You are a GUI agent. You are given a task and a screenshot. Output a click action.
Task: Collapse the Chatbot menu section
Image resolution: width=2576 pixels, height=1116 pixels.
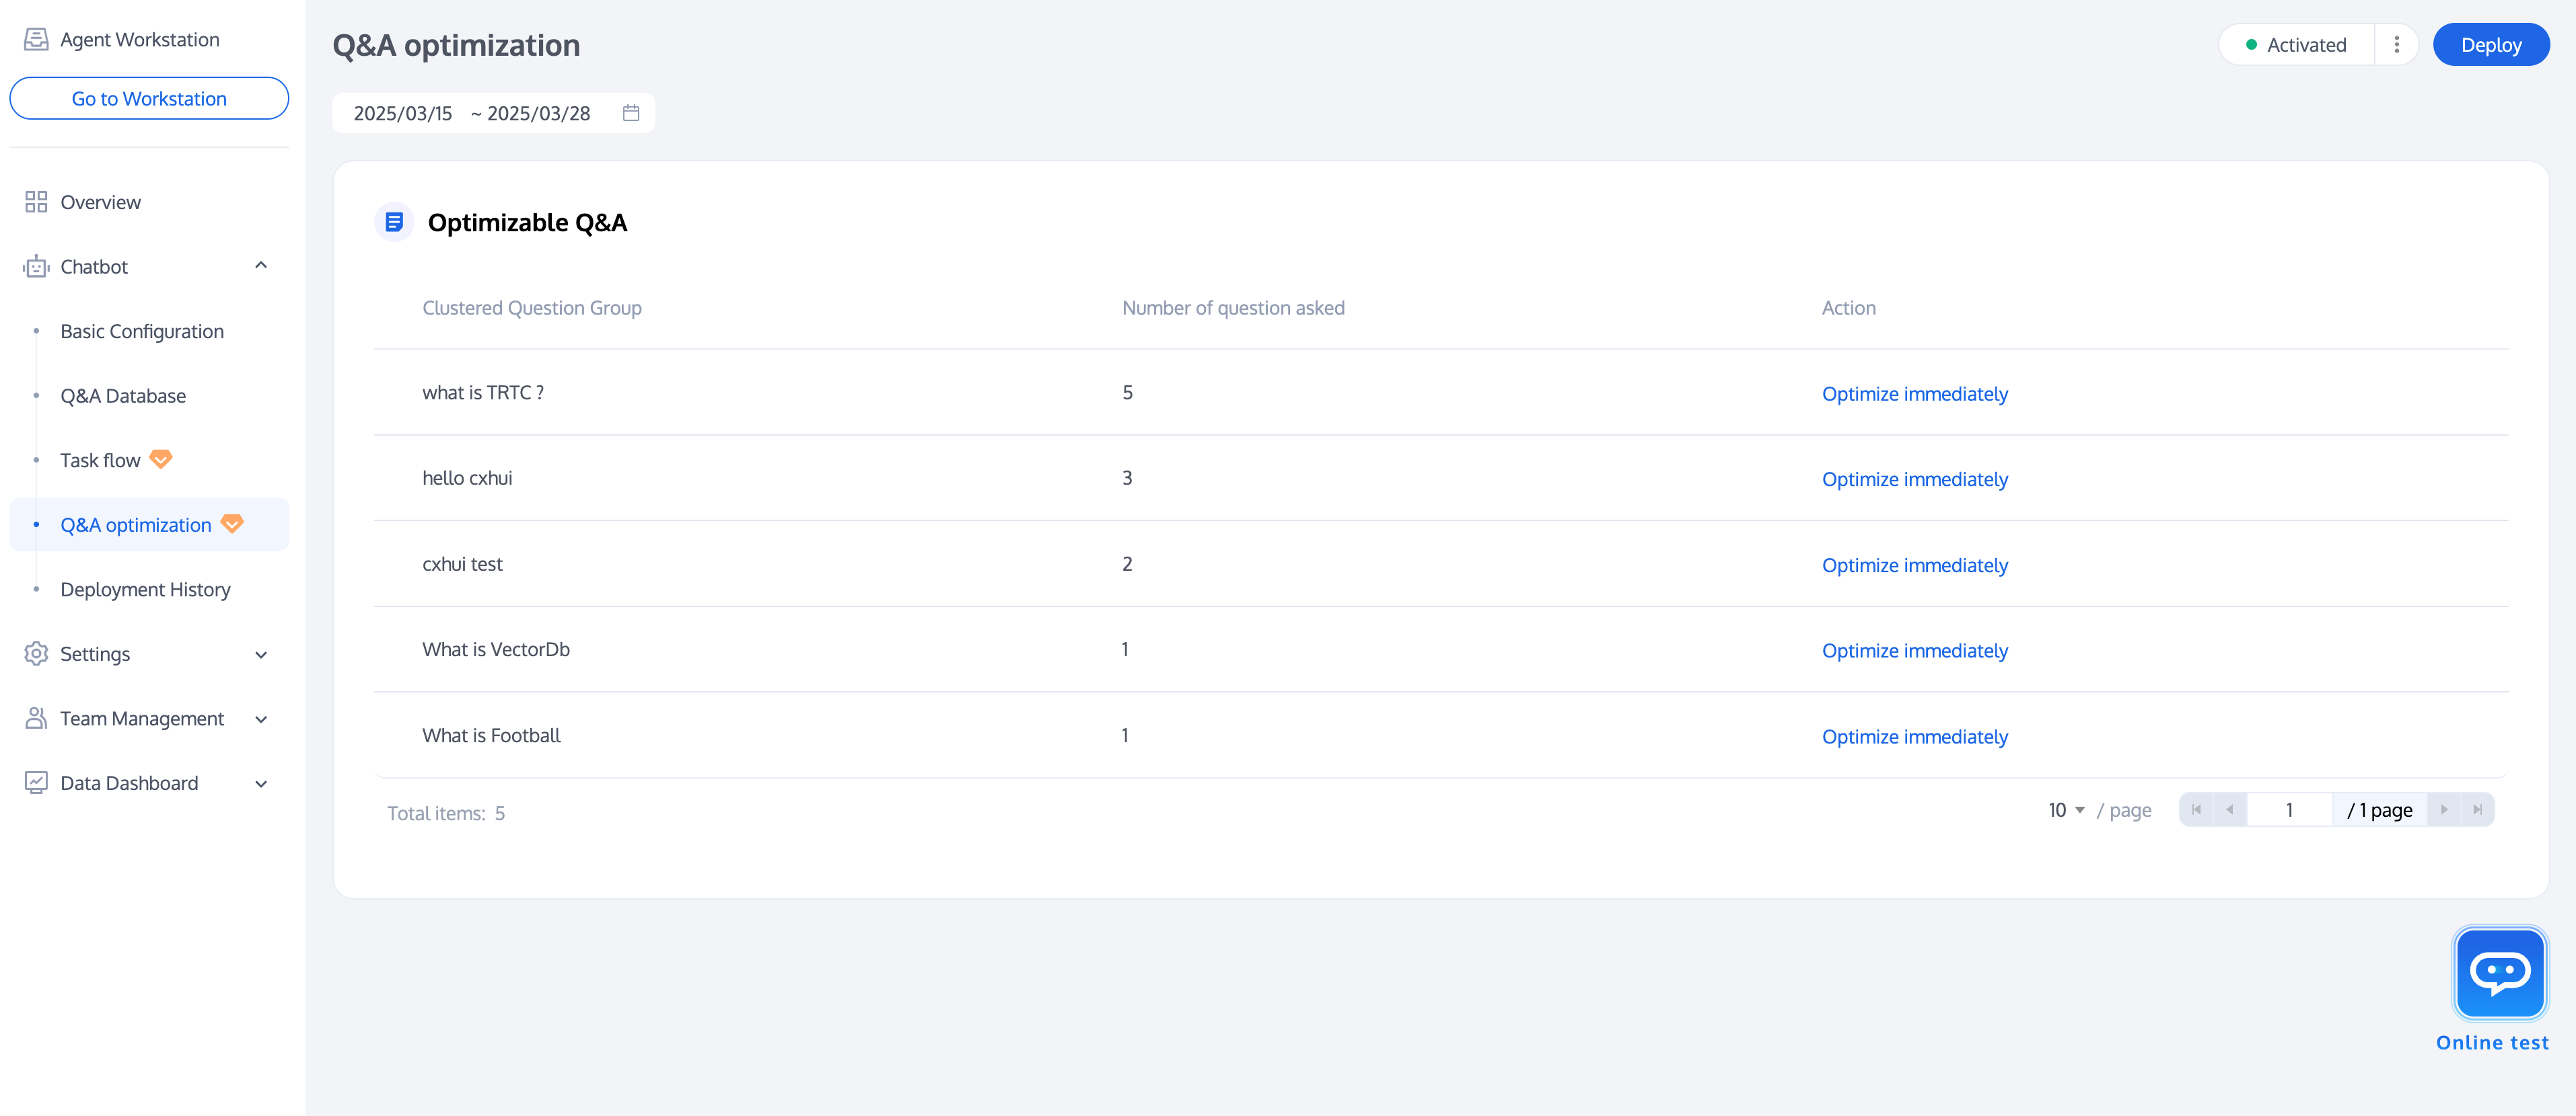[261, 266]
